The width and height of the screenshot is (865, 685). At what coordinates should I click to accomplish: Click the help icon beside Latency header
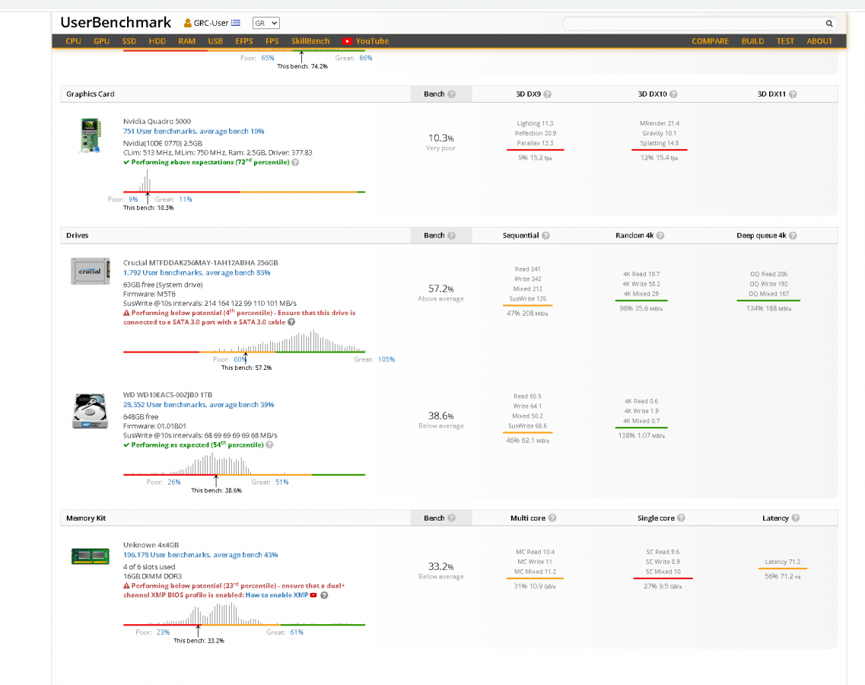coord(795,518)
